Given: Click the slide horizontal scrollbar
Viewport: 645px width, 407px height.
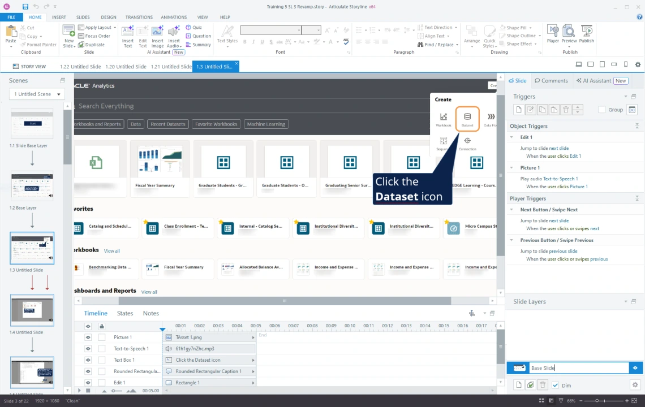Looking at the screenshot, I should tap(284, 301).
